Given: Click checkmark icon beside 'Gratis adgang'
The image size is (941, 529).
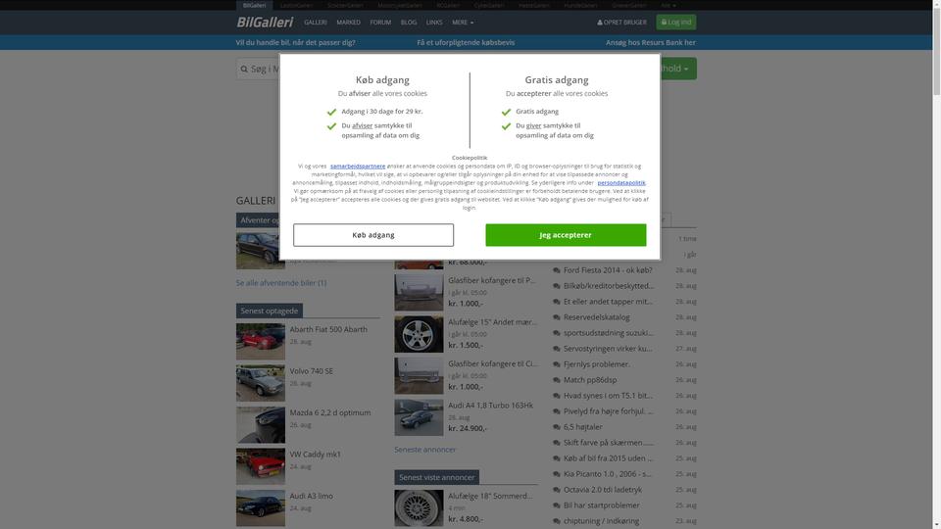Looking at the screenshot, I should coord(506,112).
